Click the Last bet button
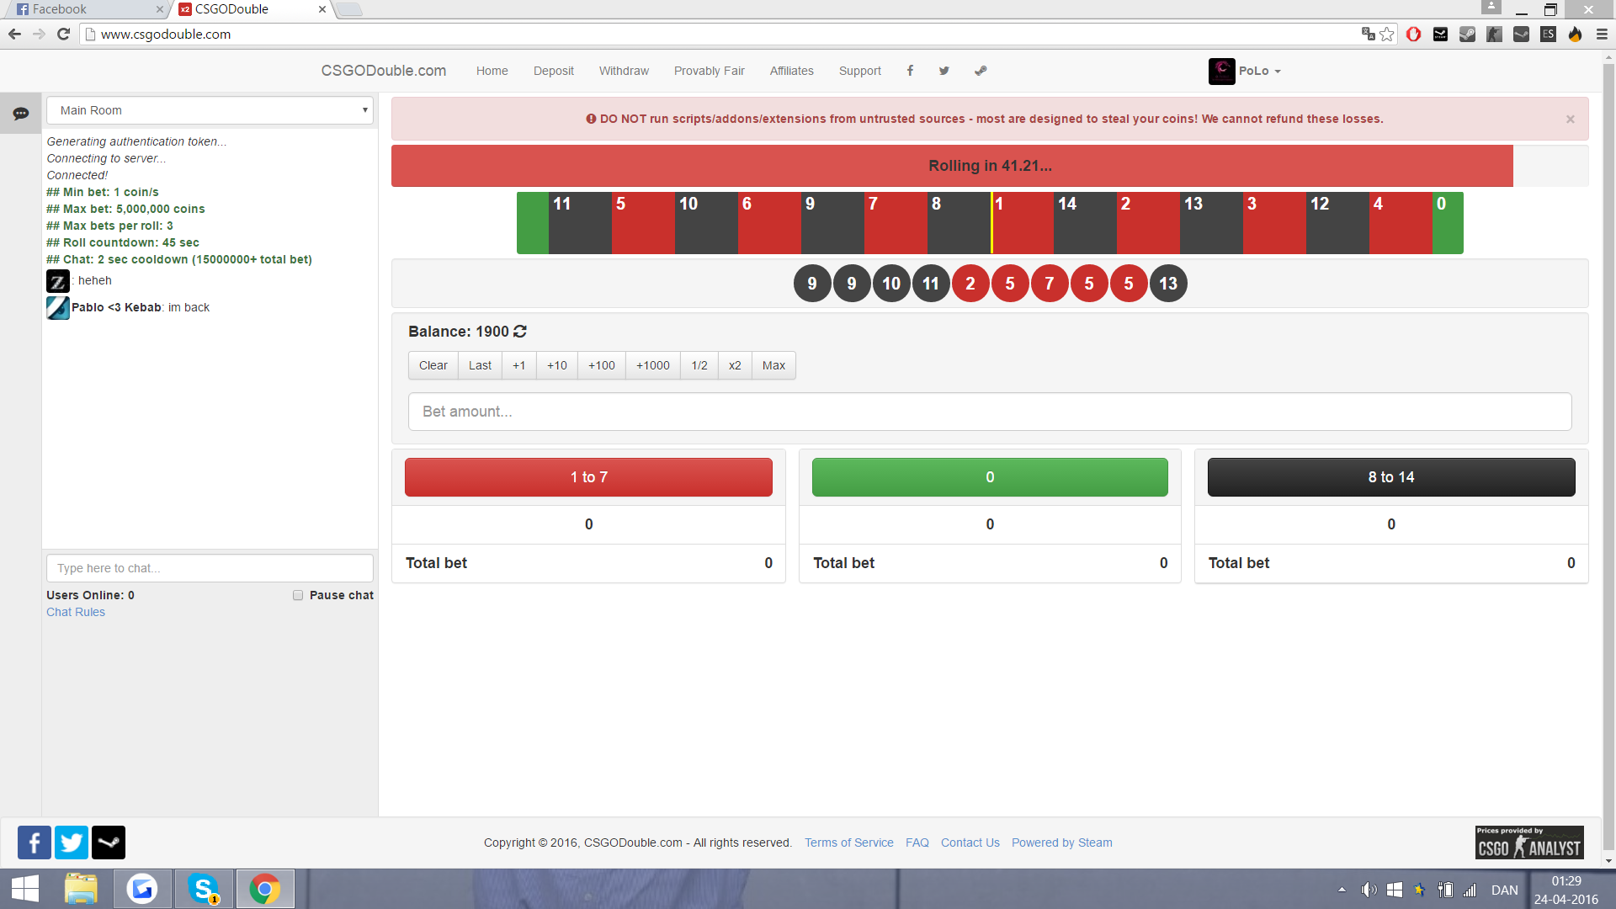The image size is (1616, 909). (480, 365)
